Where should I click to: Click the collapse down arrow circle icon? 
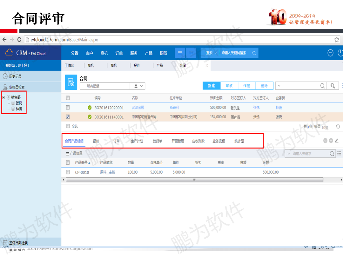coord(325,141)
